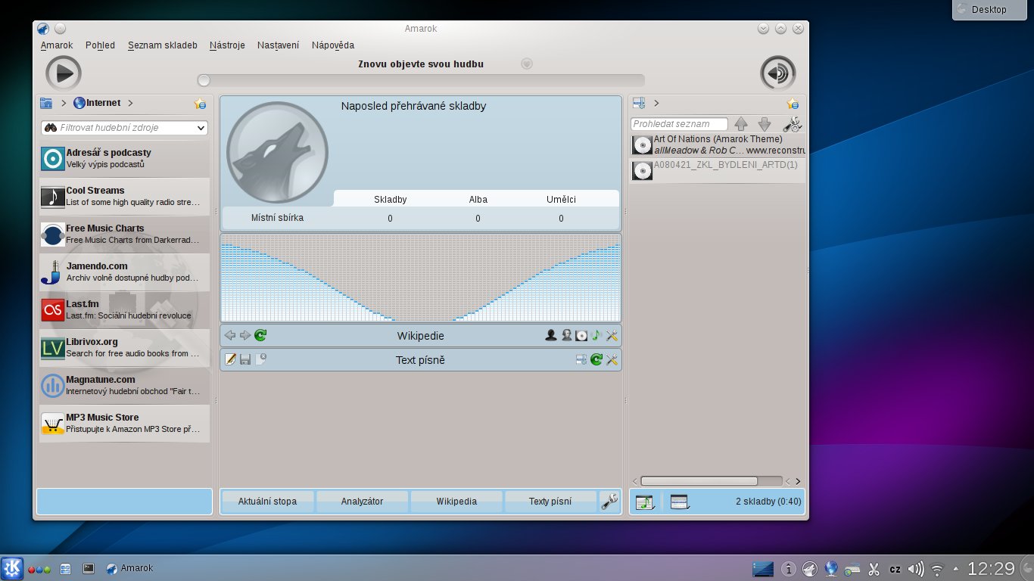The height and width of the screenshot is (581, 1034).
Task: Expand playlist breadcrumb chevron
Action: click(x=656, y=103)
